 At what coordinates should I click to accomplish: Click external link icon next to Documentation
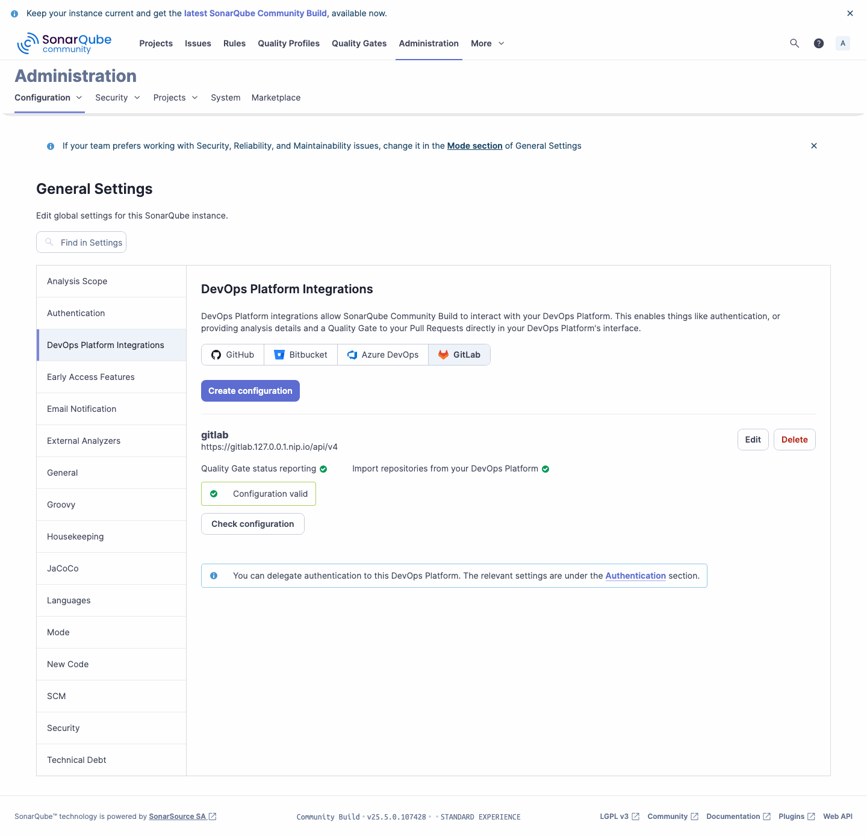(766, 817)
